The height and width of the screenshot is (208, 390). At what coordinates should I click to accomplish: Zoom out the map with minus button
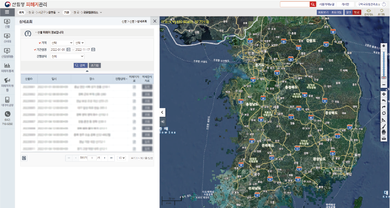384,85
